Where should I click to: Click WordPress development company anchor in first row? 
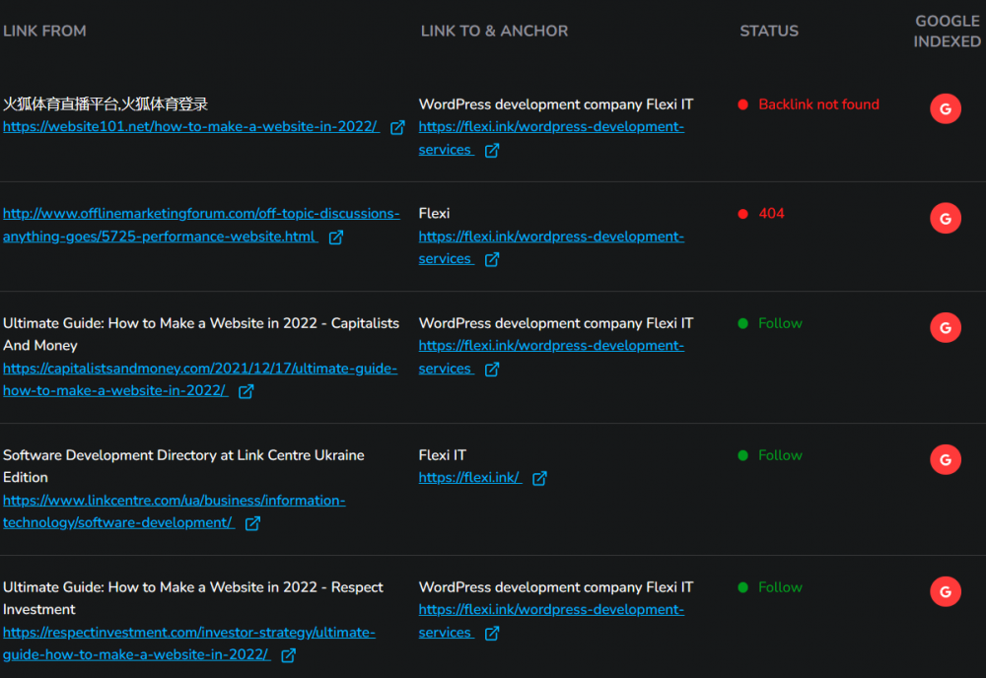pyautogui.click(x=556, y=104)
